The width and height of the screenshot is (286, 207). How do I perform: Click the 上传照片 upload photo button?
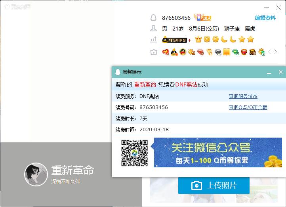tap(214, 185)
